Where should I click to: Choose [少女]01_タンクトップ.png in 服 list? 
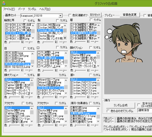pyautogui.click(x=51, y=91)
